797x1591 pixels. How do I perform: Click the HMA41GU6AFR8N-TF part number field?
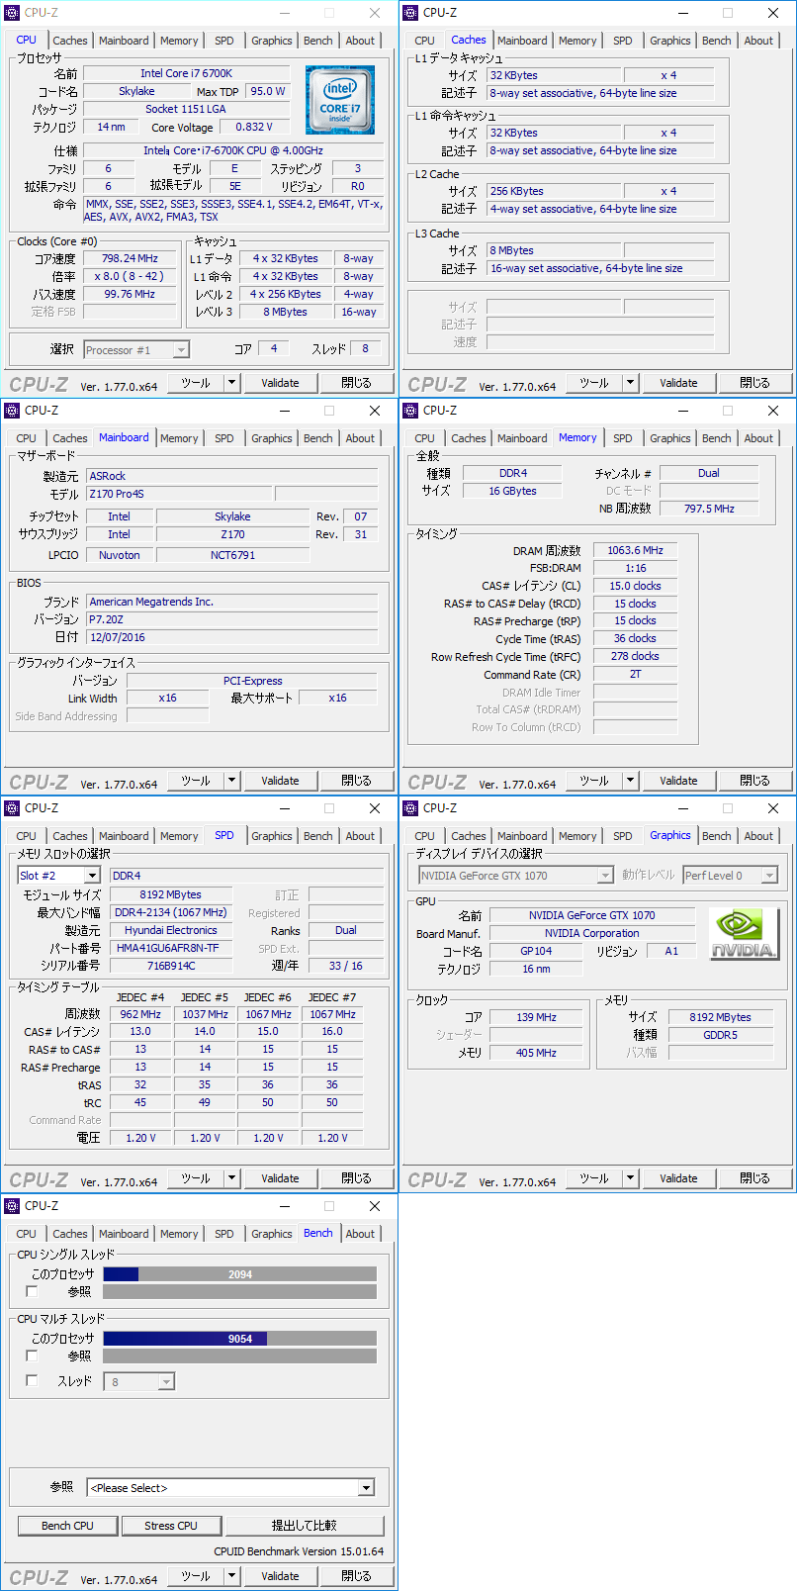(x=171, y=948)
